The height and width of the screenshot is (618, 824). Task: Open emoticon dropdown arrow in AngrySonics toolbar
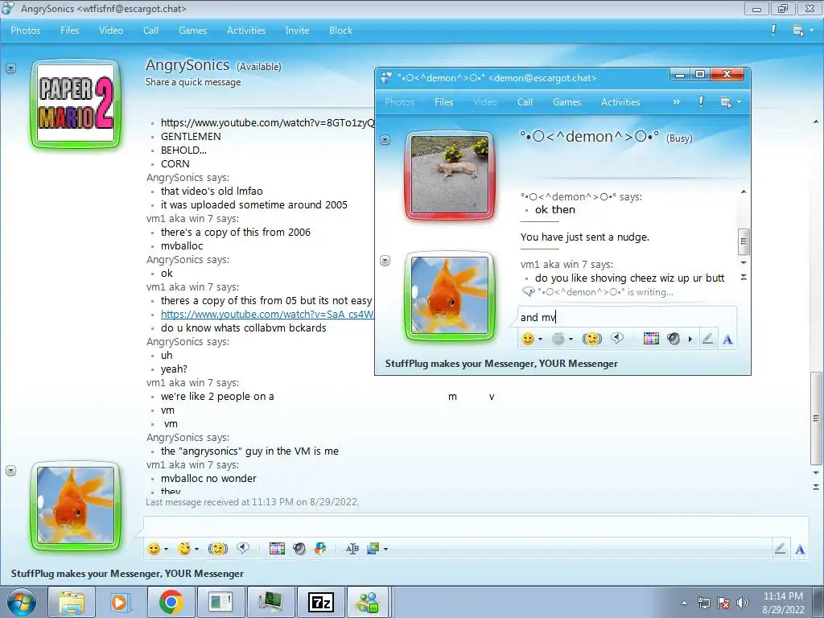pos(166,549)
